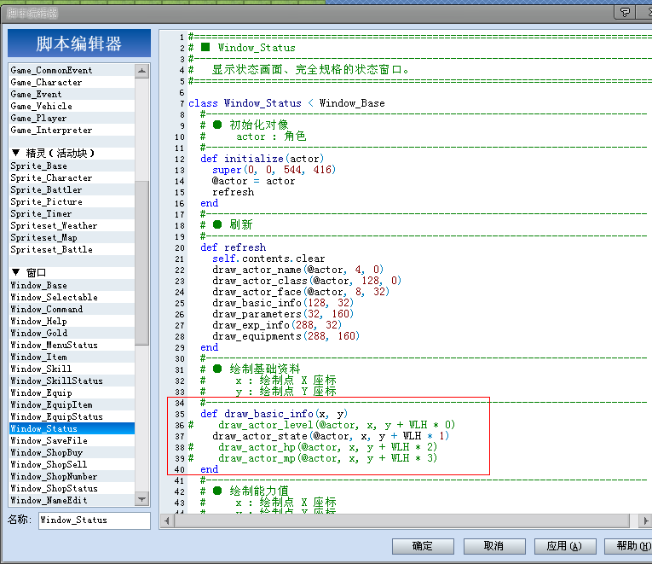Viewport: 652px width, 564px height.
Task: Click the 确定 button
Action: [x=423, y=546]
